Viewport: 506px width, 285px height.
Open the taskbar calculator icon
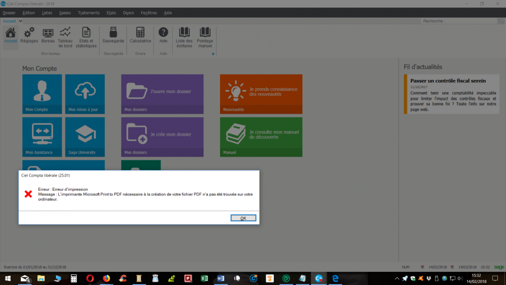tap(73, 278)
